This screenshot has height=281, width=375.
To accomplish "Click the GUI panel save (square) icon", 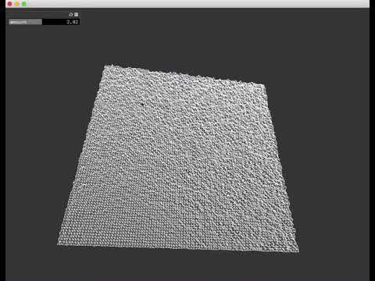I will point(76,15).
